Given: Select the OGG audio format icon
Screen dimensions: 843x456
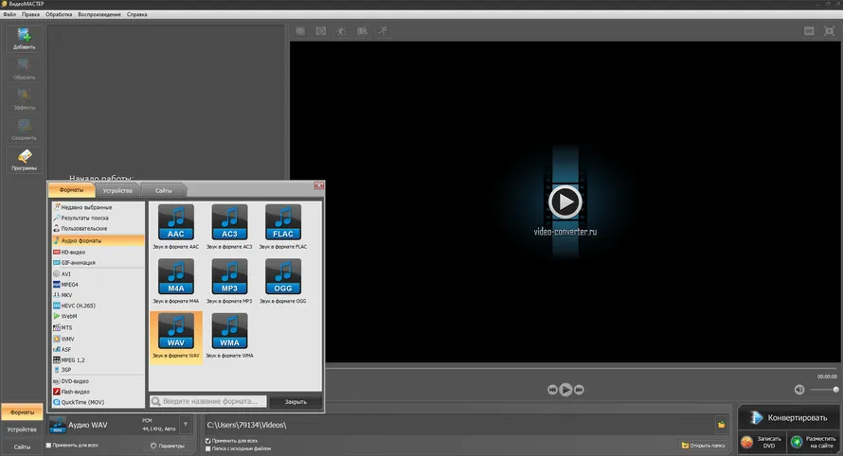Looking at the screenshot, I should [x=283, y=276].
